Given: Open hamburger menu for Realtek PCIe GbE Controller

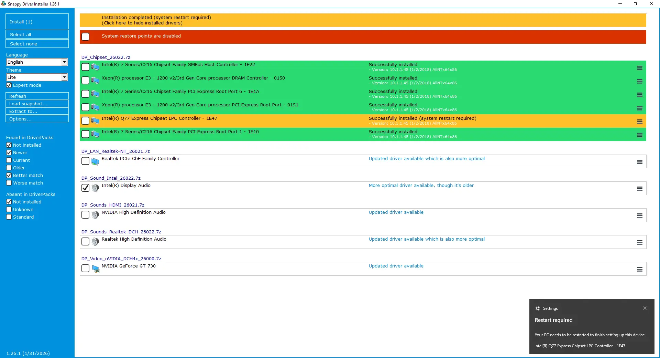Looking at the screenshot, I should pos(639,162).
